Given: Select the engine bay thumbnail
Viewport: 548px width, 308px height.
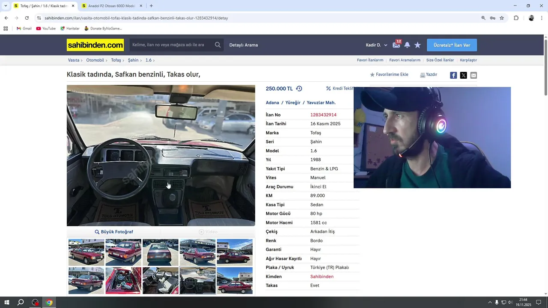Looking at the screenshot, I should coord(123,281).
